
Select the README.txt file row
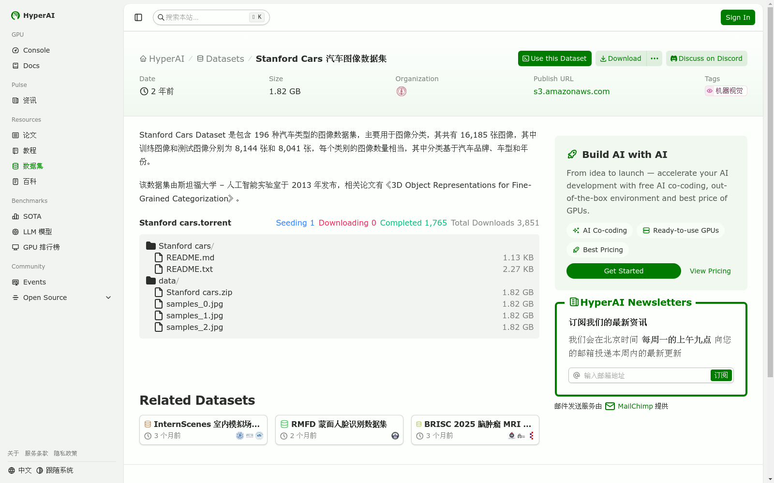(339, 269)
